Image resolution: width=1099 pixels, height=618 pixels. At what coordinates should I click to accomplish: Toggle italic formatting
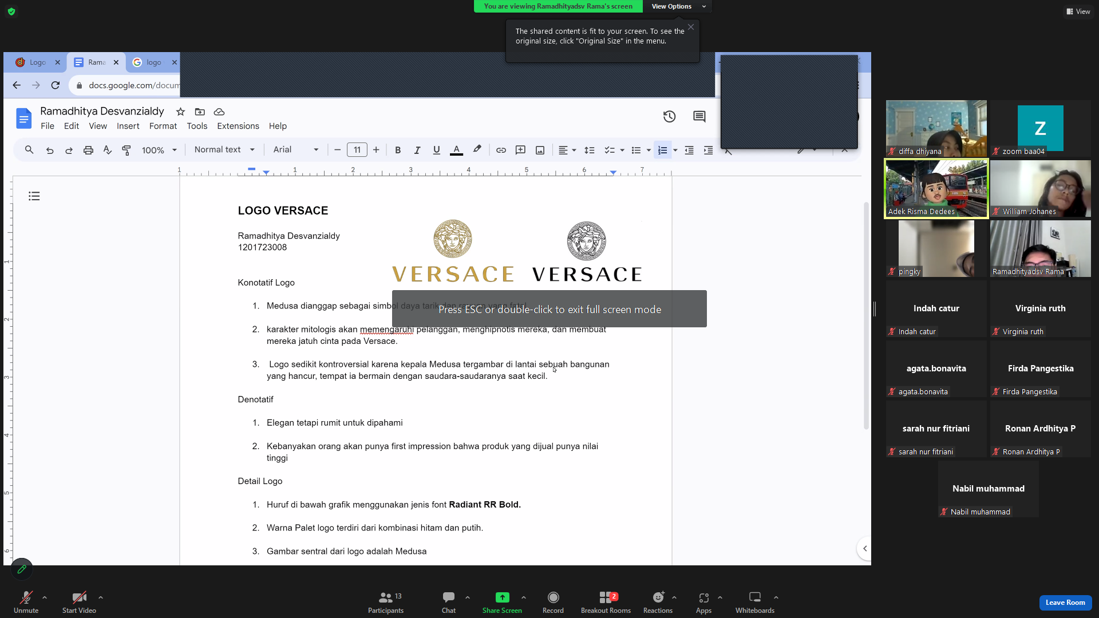(417, 150)
